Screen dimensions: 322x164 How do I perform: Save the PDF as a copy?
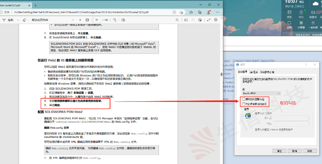click(x=200, y=20)
